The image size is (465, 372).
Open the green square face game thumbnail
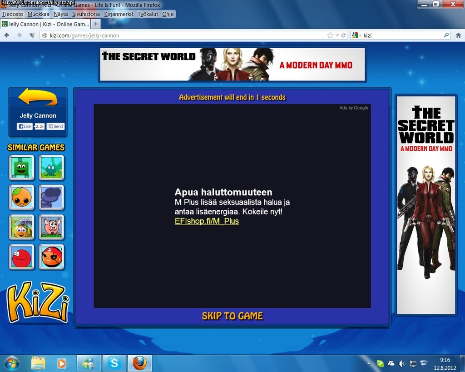21,168
